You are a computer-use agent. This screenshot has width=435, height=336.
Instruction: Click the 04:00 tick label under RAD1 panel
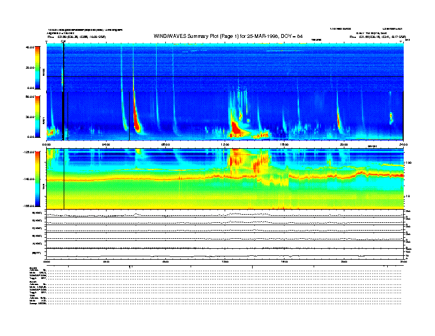coord(106,144)
